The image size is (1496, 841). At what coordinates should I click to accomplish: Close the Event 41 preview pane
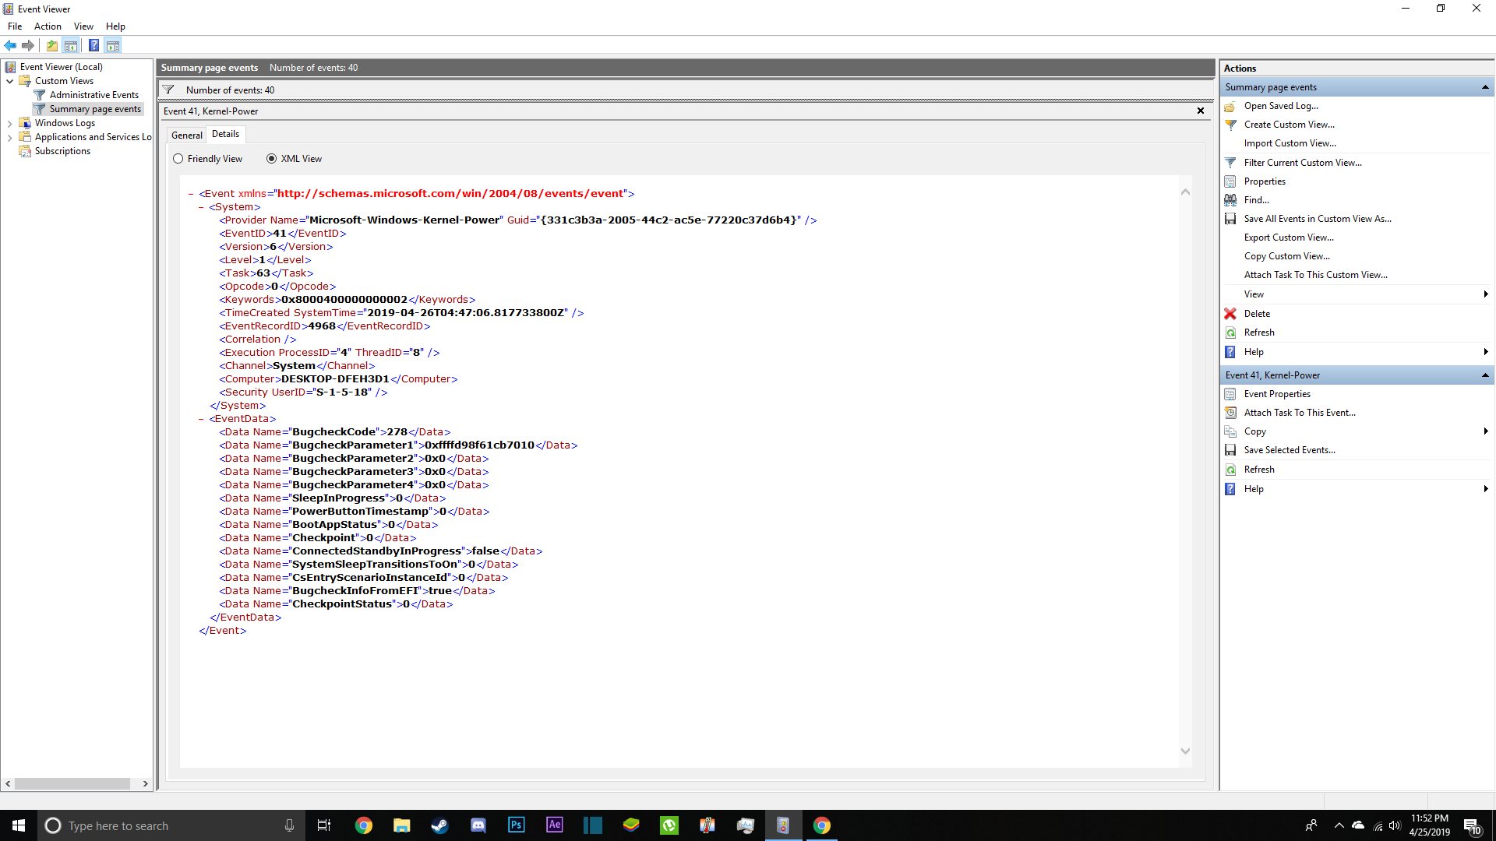tap(1201, 111)
